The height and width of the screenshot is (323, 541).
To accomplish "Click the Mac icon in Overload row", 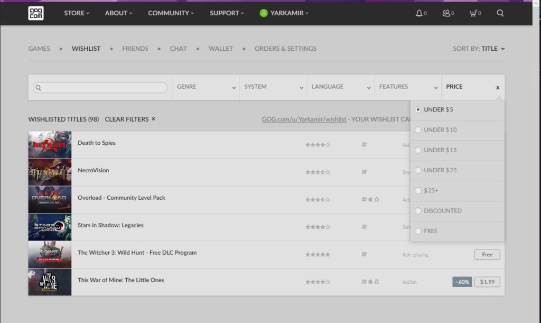I will click(x=370, y=199).
